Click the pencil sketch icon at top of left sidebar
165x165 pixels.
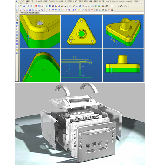[x=17, y=17]
